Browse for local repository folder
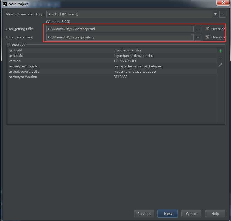Image resolution: width=231 pixels, height=221 pixels. point(198,37)
